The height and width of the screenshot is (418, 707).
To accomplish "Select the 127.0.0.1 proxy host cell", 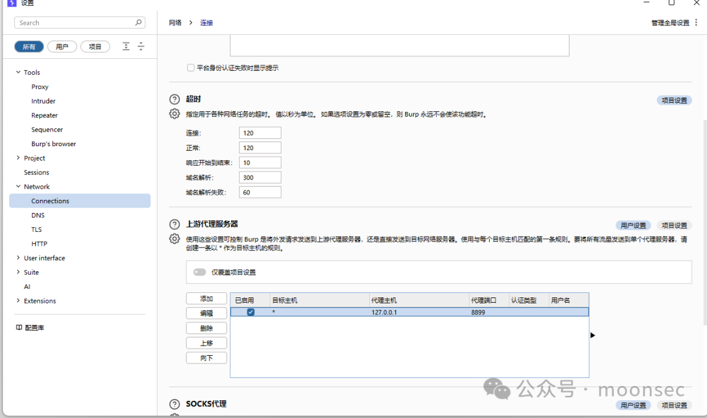I will 419,313.
